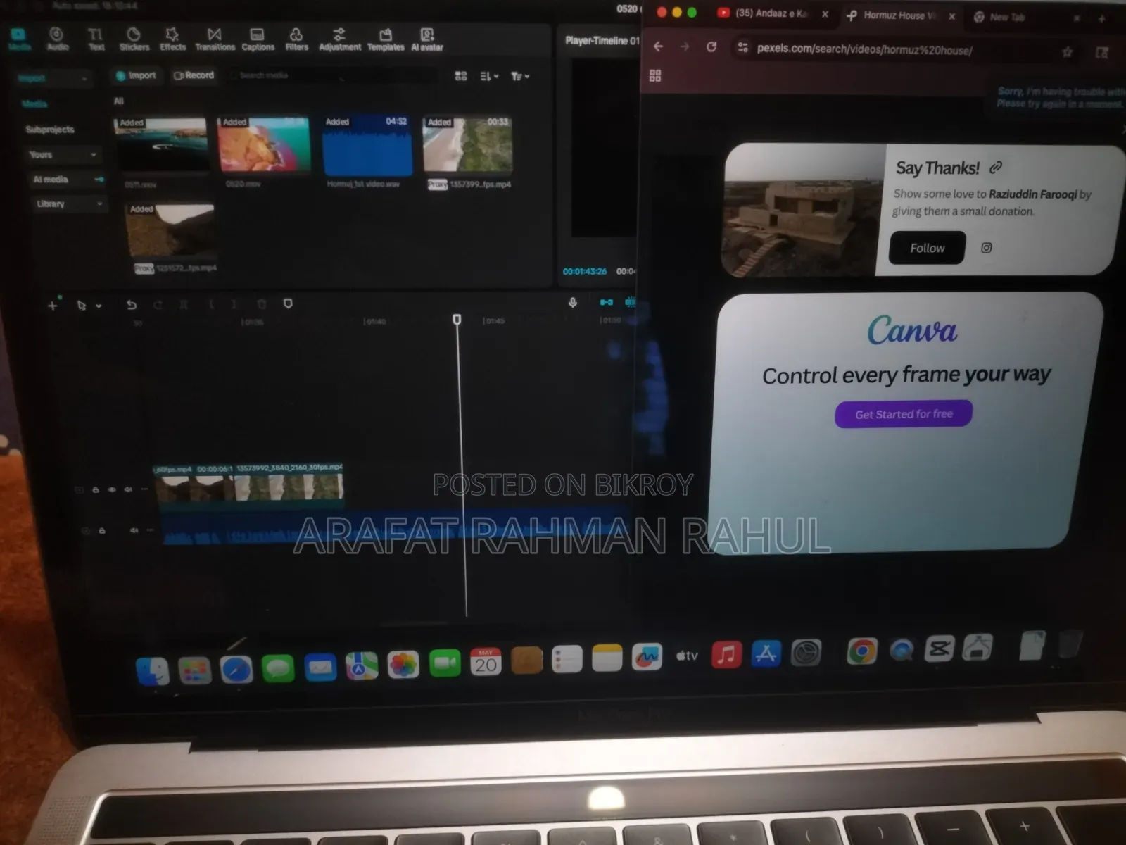Image resolution: width=1126 pixels, height=845 pixels.
Task: Open the Templates panel
Action: 386,39
